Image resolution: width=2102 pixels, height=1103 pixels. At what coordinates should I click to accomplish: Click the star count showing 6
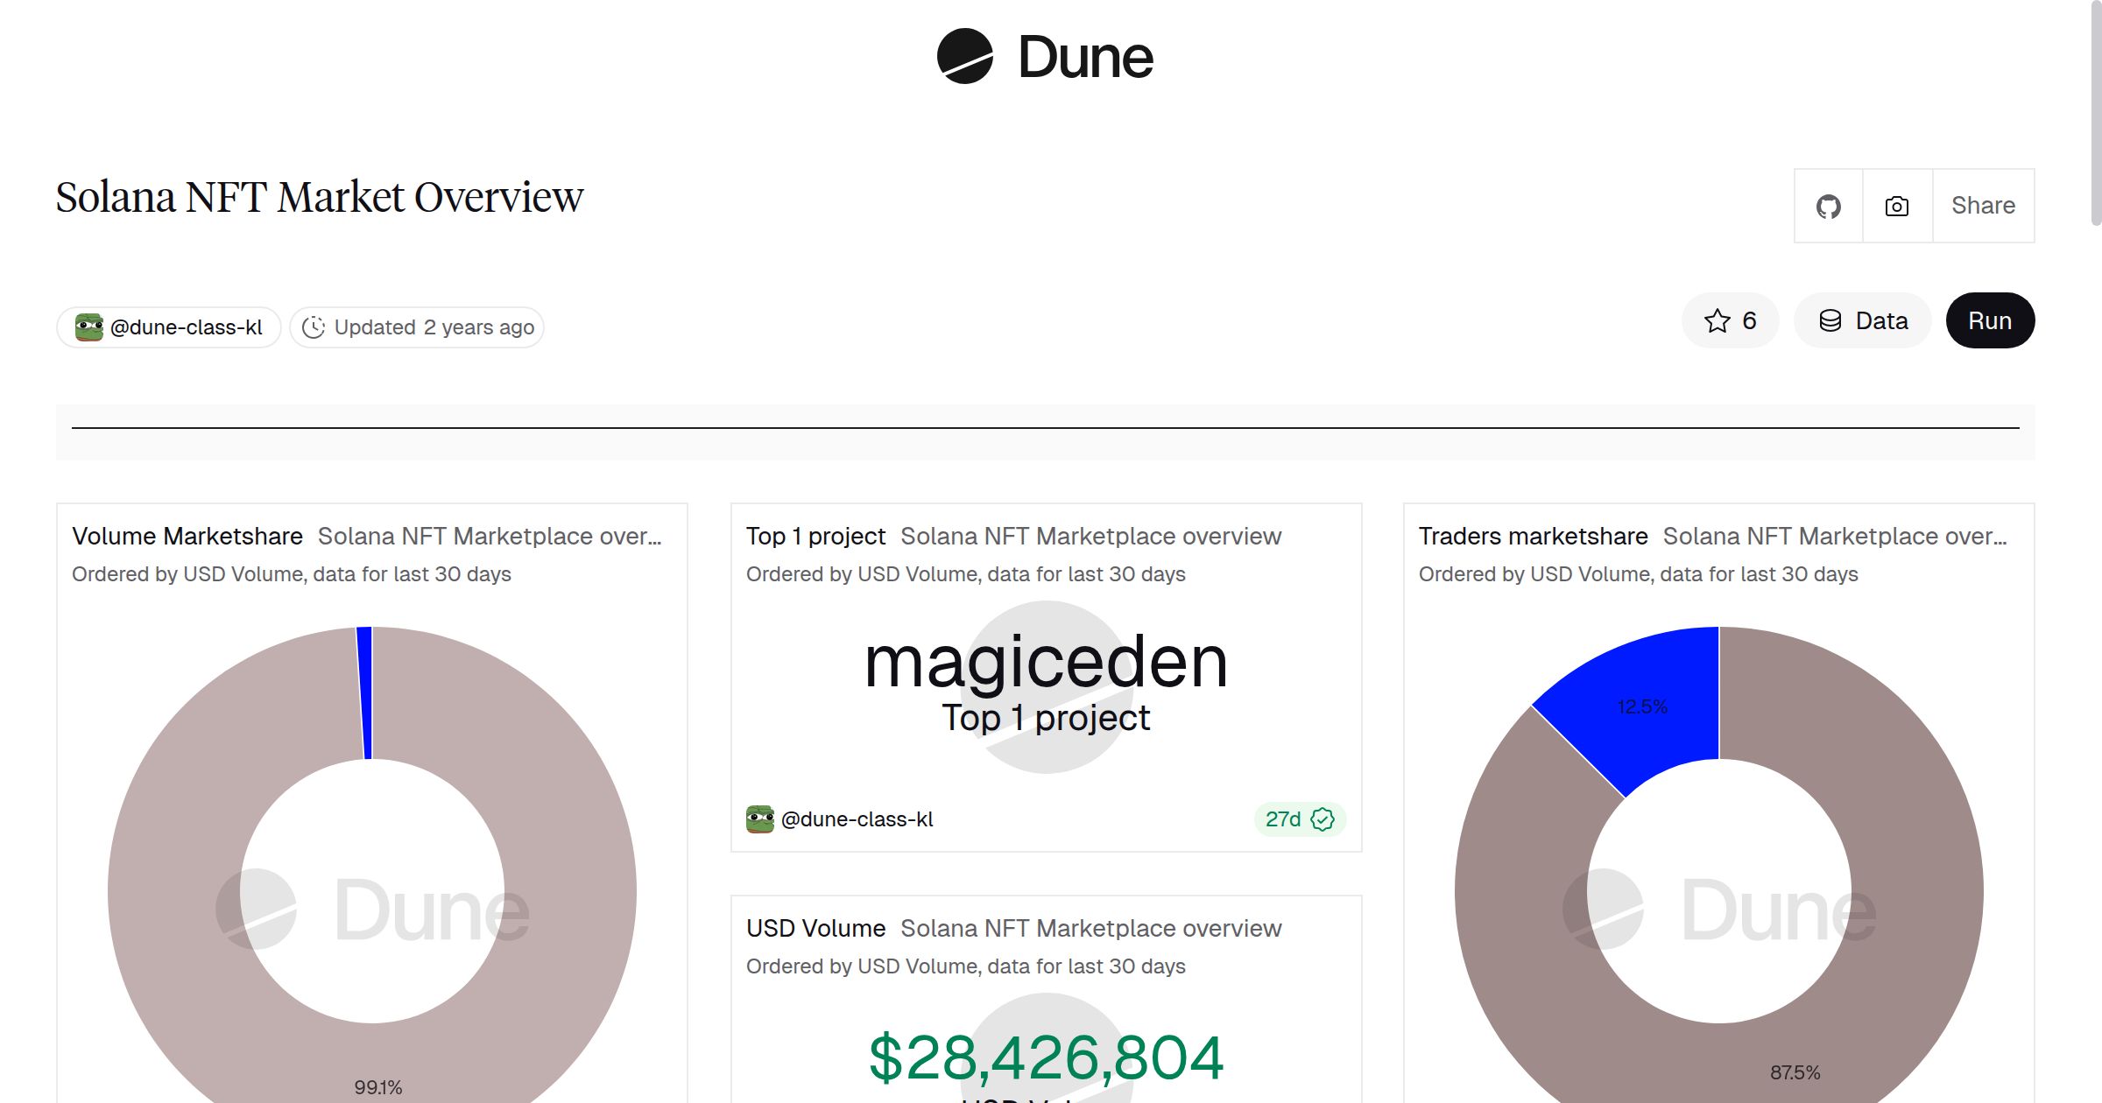coord(1747,320)
